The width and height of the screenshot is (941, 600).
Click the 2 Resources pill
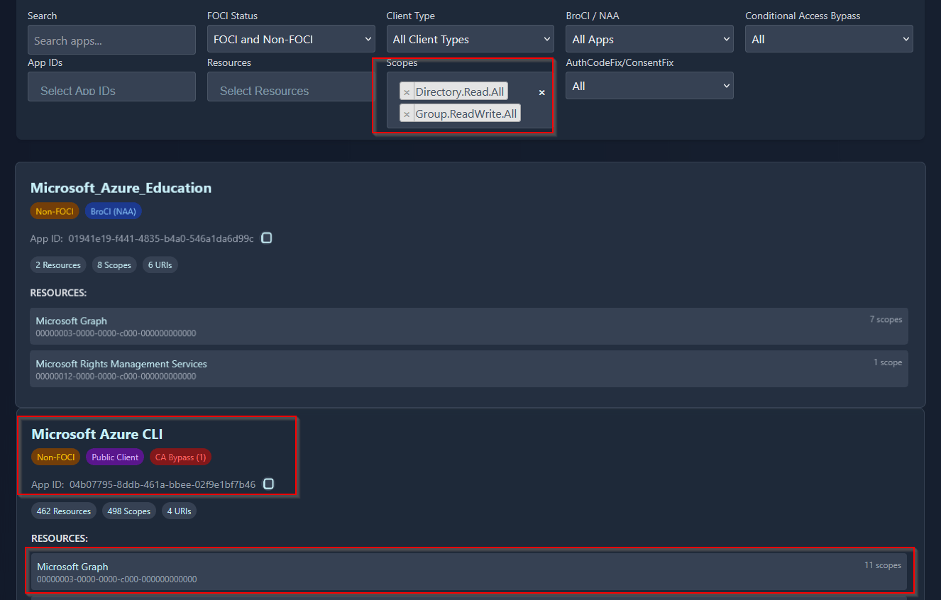pos(58,265)
